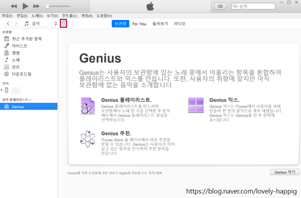Click the 아티스트 microphone icon
The height and width of the screenshot is (198, 301).
point(6,46)
